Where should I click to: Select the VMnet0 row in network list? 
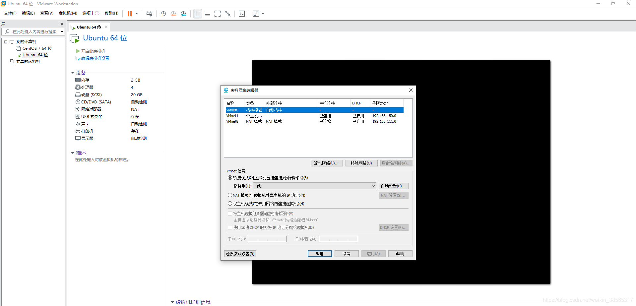(x=314, y=110)
